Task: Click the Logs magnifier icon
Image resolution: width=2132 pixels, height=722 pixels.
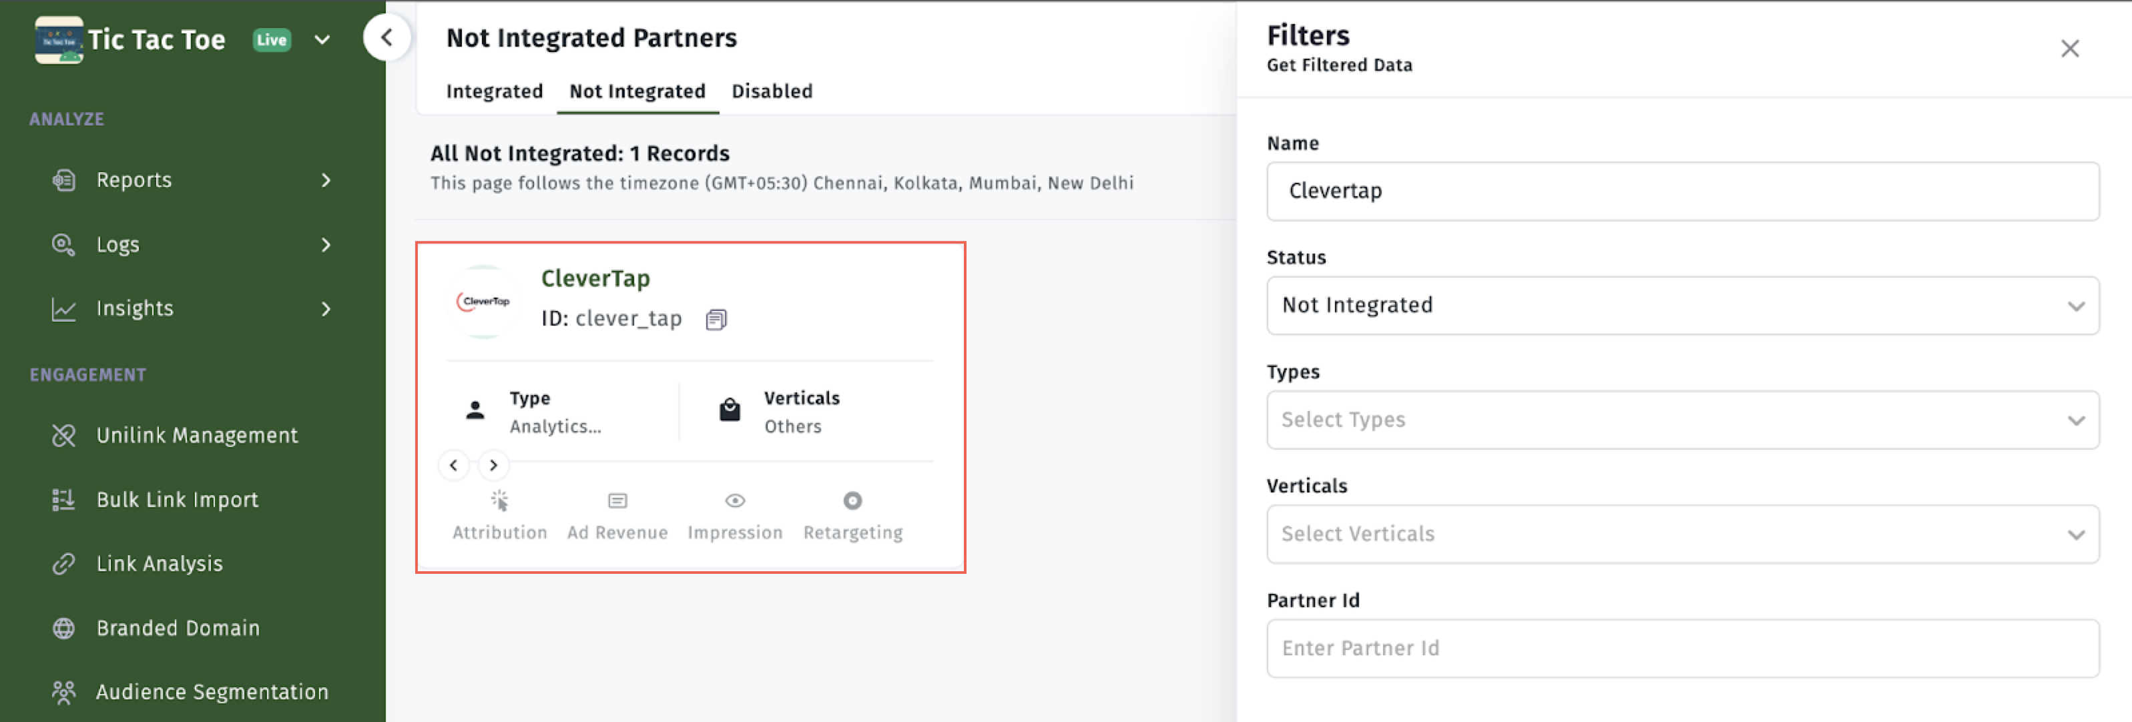Action: (63, 245)
